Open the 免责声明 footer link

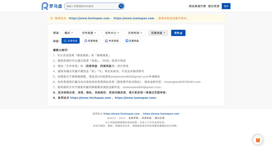point(133,118)
